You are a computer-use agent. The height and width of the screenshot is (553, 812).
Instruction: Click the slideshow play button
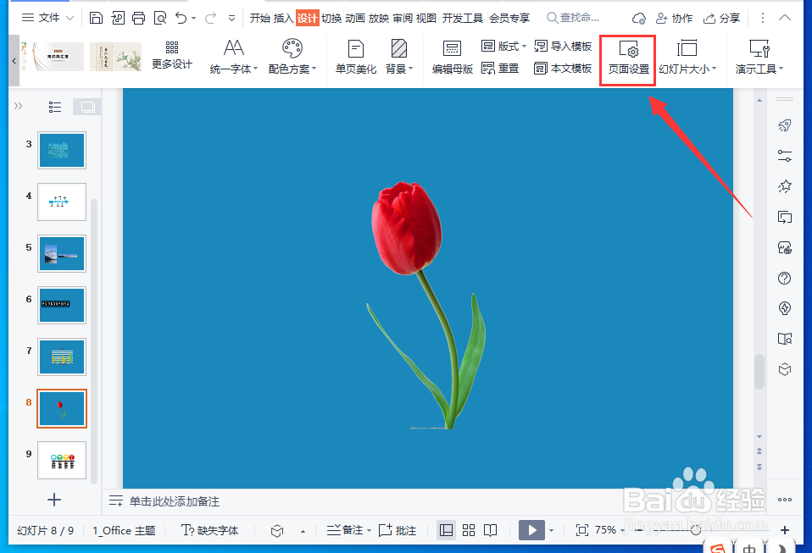(531, 530)
